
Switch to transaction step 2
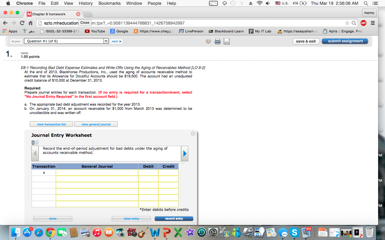click(x=37, y=143)
